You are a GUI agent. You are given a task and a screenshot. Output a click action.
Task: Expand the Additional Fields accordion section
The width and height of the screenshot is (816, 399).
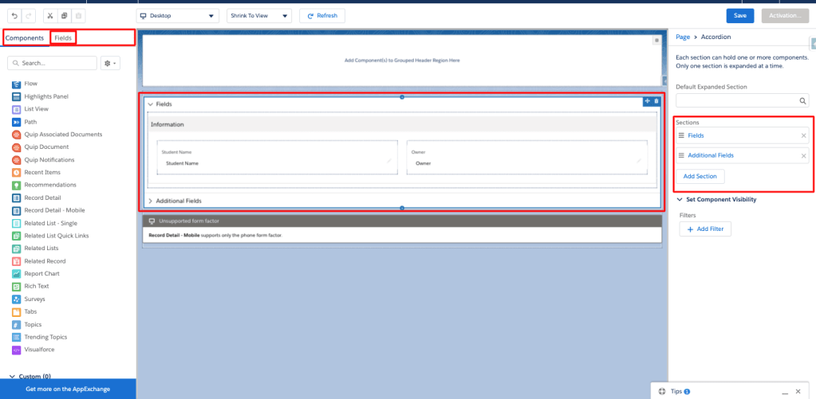[150, 201]
